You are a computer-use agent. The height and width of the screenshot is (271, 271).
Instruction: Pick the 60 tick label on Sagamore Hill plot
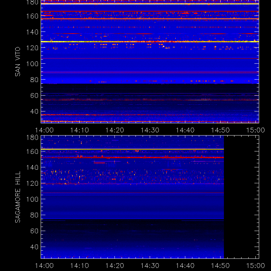(x=34, y=231)
